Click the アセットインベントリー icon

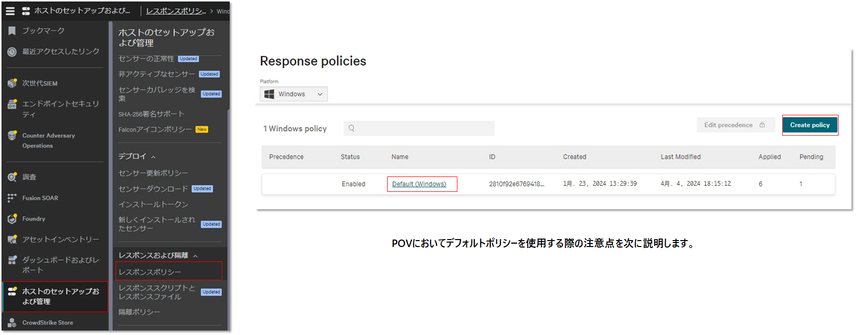[x=12, y=240]
